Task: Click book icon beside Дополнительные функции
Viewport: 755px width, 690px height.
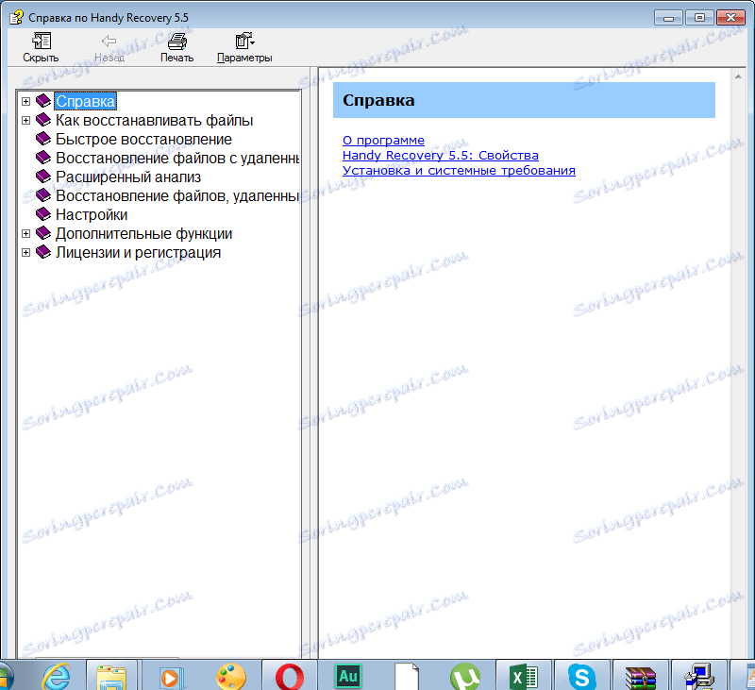Action: coord(43,233)
